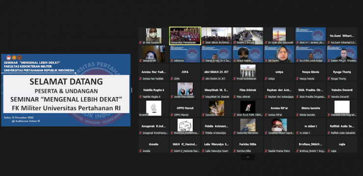Click muted mic icon for Grace Manik
The width and height of the screenshot is (363, 176).
point(235,61)
